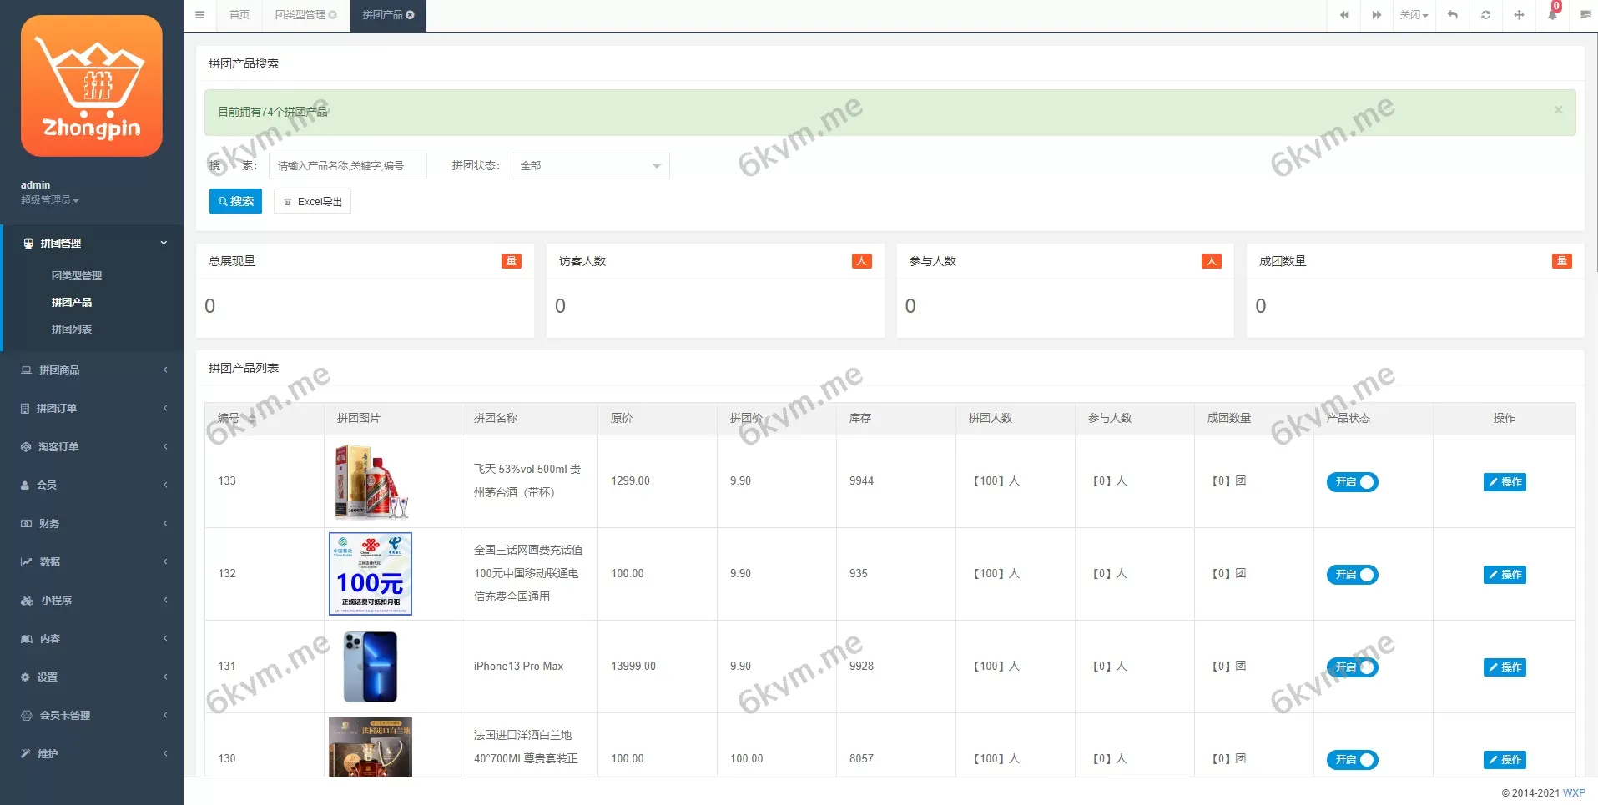Switch to the 团类型管理 tab

pos(305,15)
